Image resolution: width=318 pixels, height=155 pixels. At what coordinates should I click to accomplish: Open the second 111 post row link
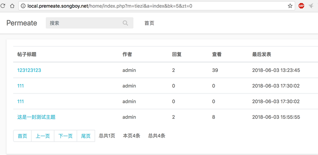[x=21, y=101]
